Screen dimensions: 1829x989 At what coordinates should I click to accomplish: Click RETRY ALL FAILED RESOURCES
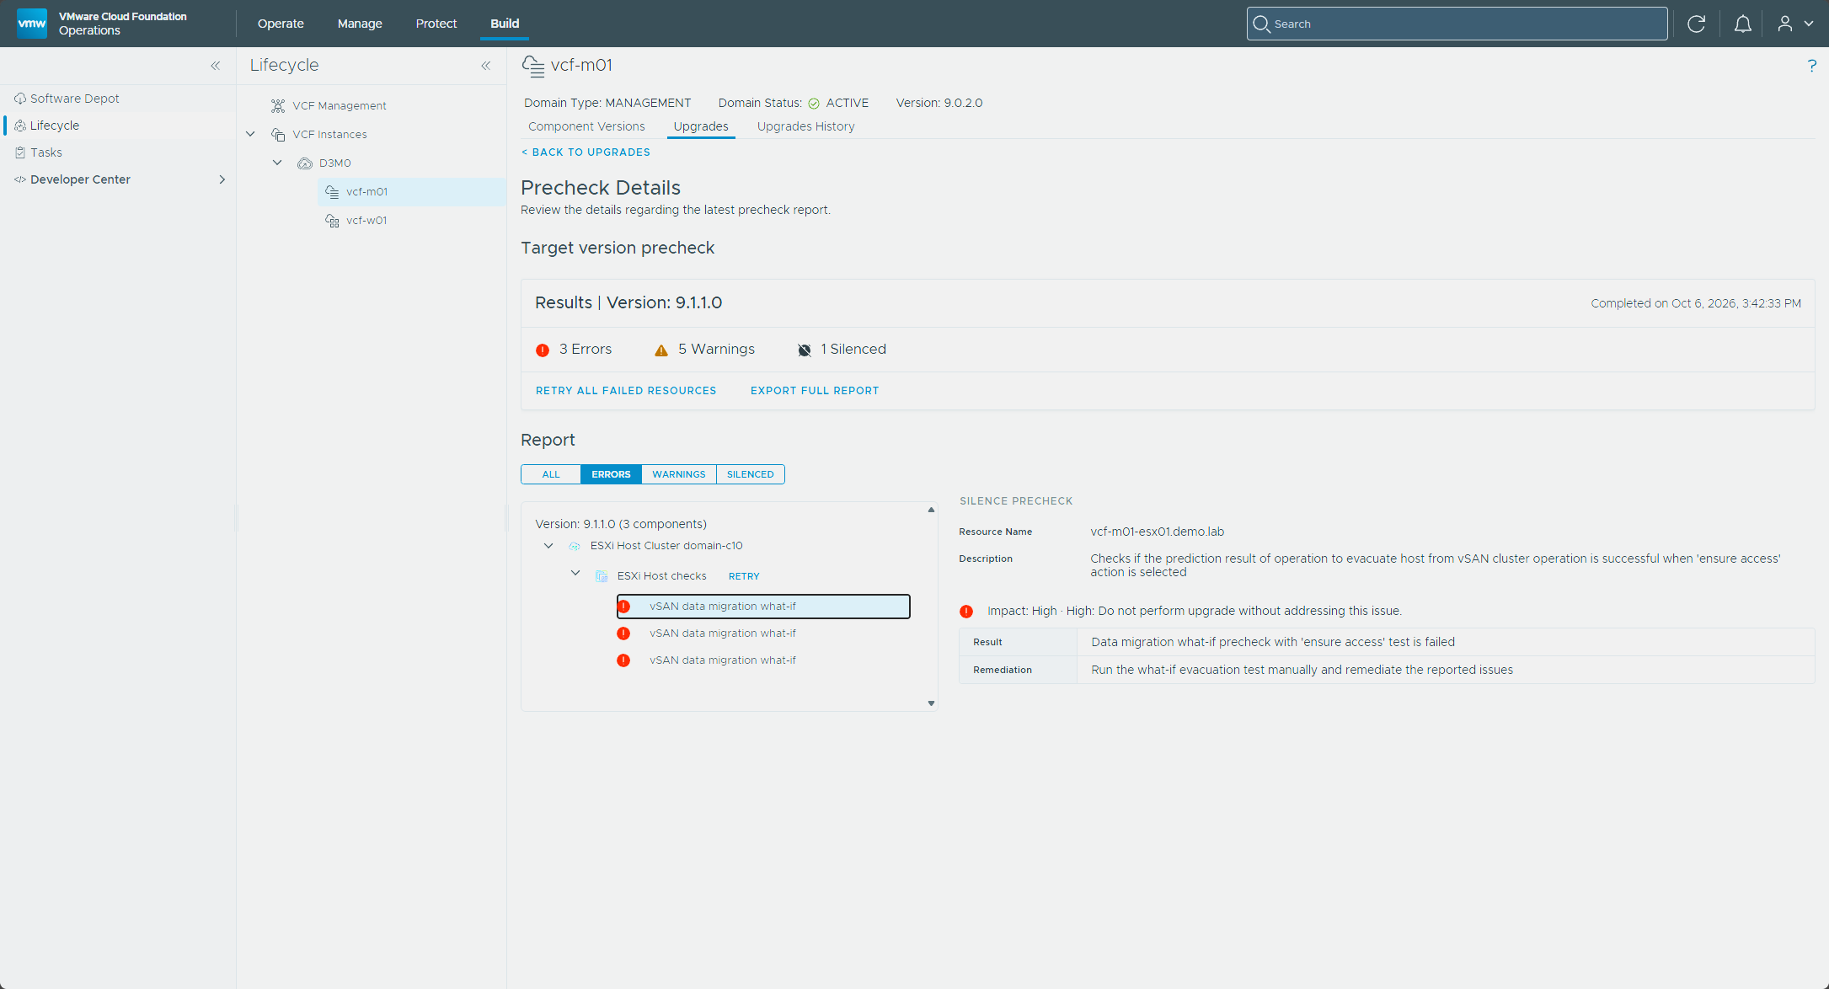626,391
